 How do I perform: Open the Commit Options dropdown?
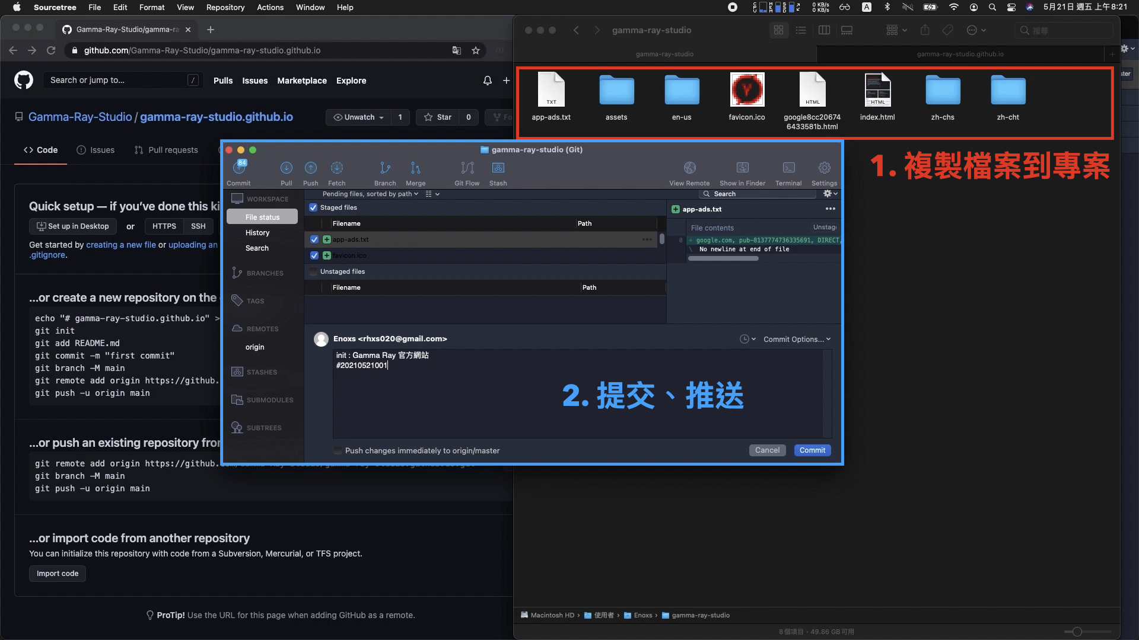coord(797,339)
